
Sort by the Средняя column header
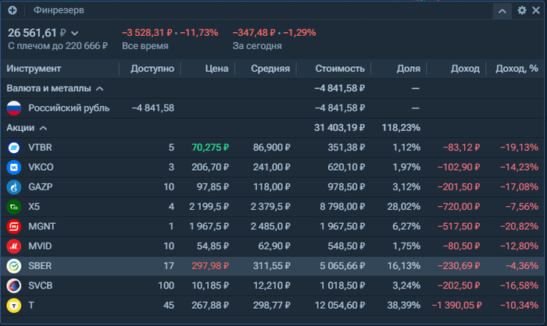point(270,69)
